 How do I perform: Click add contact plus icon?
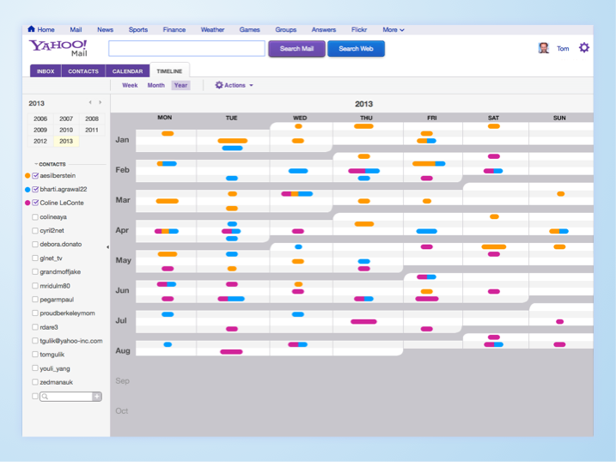[x=97, y=397]
